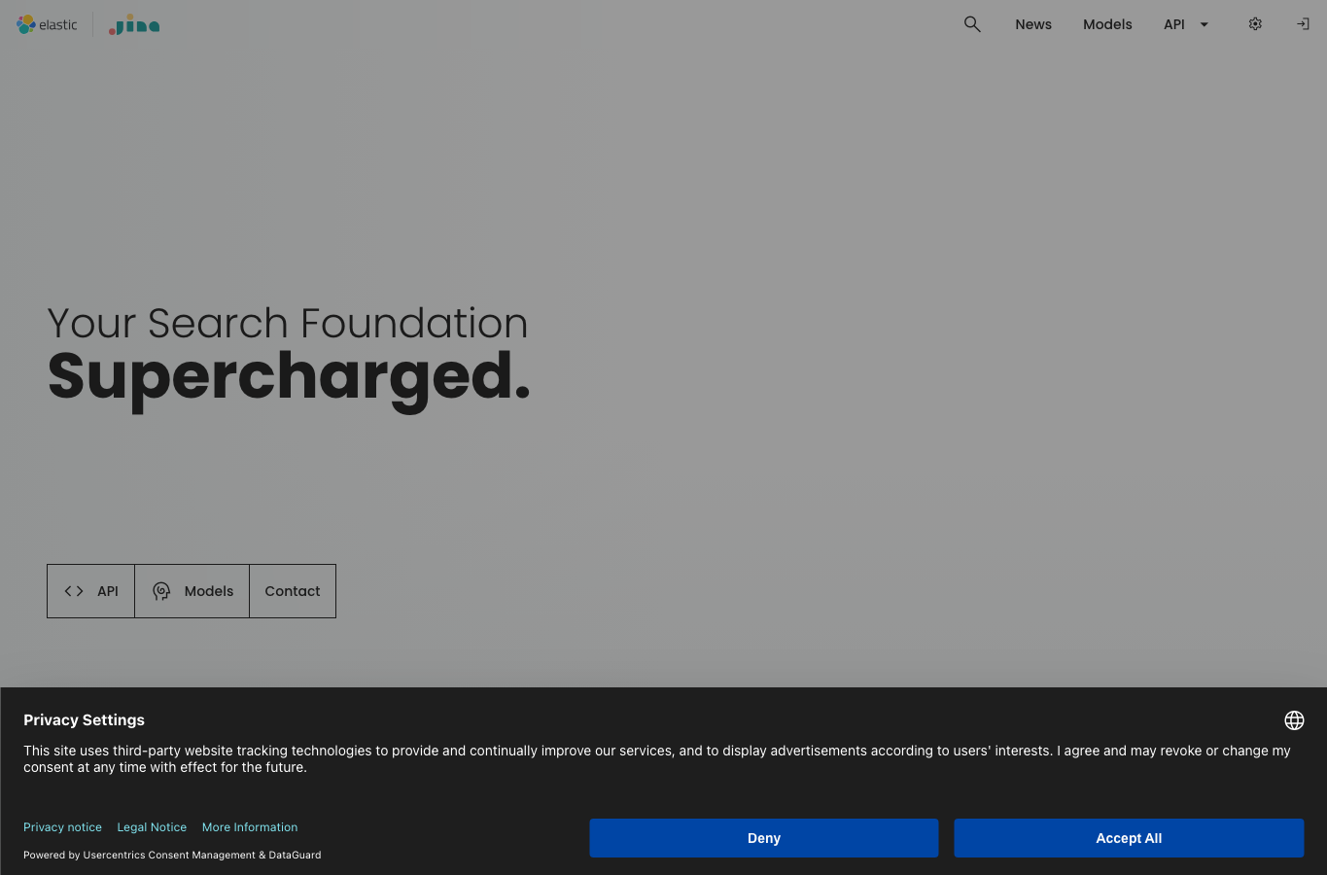
Task: Click the Elastic logo in header
Action: coord(47,24)
